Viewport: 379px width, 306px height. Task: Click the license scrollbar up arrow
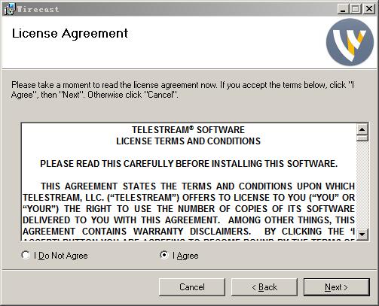[x=362, y=129]
